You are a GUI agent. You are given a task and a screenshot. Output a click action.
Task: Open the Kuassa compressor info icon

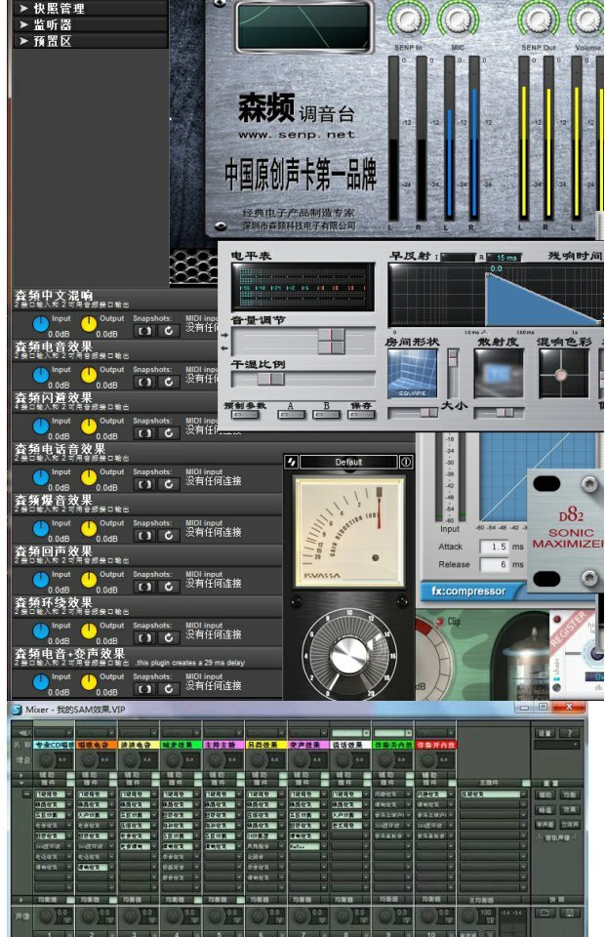point(406,462)
